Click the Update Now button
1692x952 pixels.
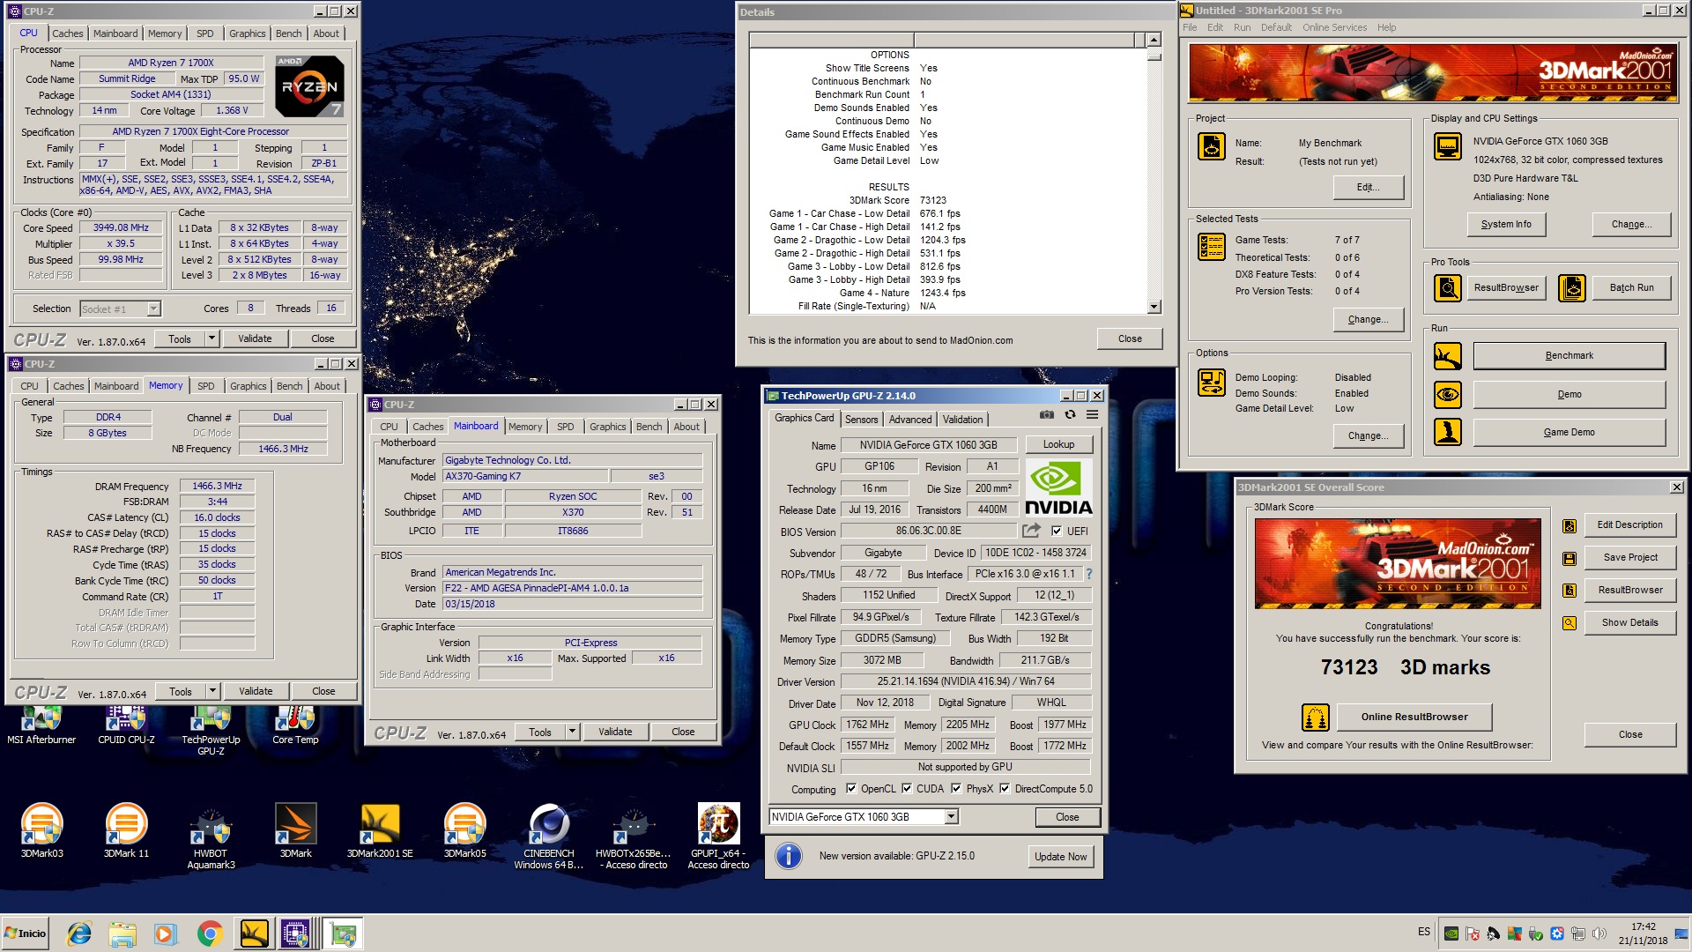pyautogui.click(x=1060, y=857)
